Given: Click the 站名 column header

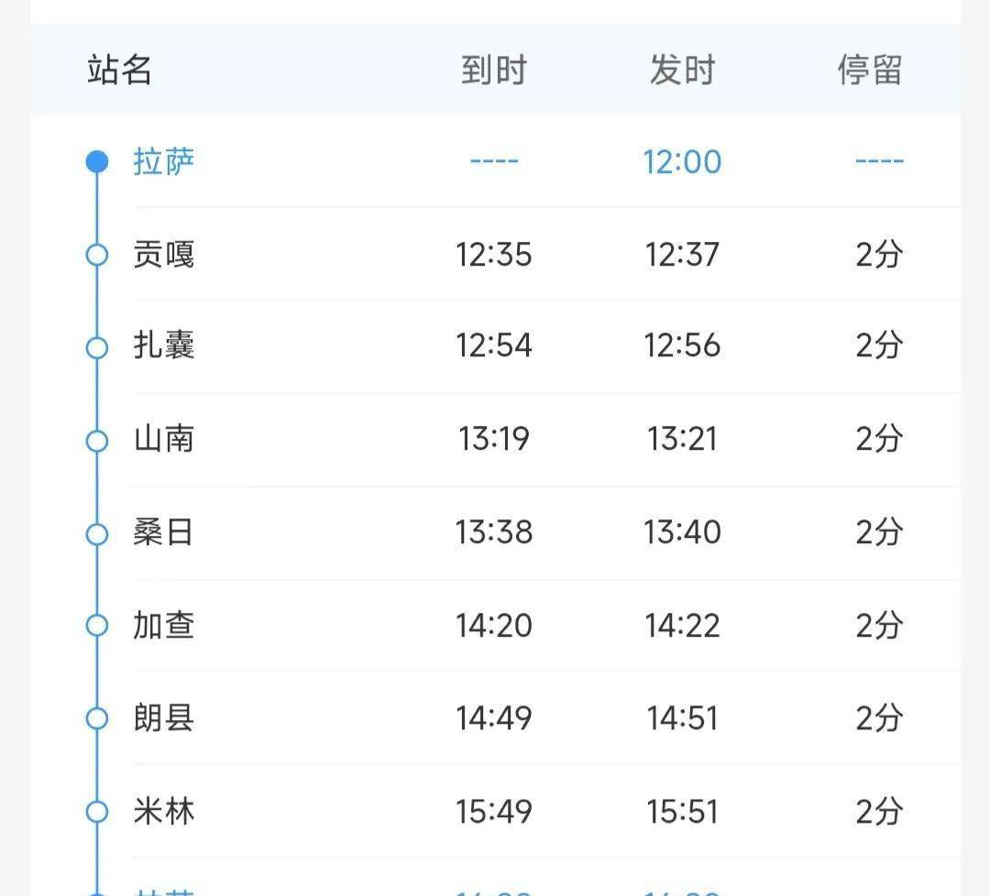Looking at the screenshot, I should [119, 70].
